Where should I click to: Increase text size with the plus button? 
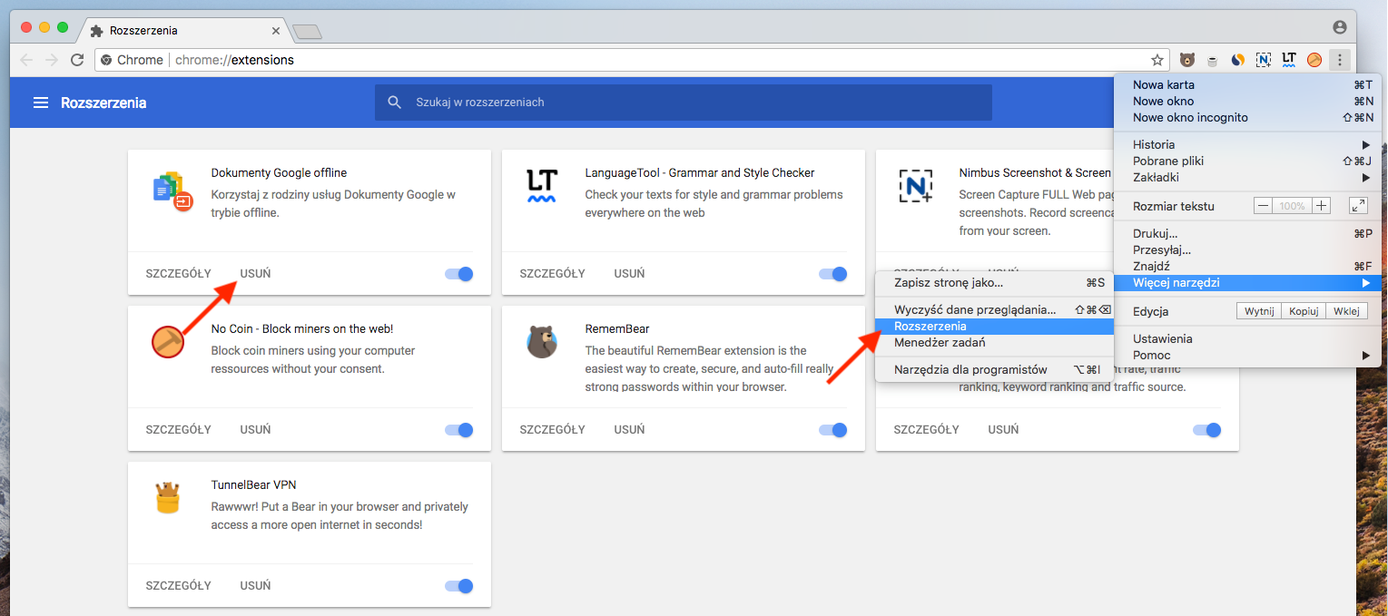[1321, 206]
